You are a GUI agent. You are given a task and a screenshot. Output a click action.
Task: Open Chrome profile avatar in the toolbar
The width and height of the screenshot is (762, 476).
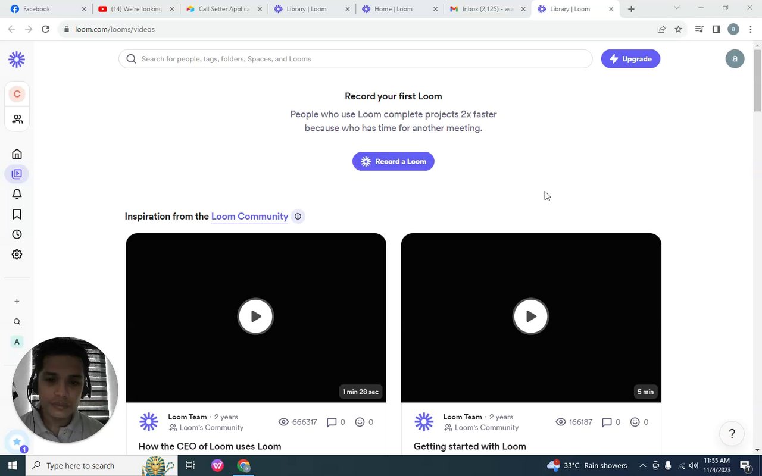pos(733,29)
